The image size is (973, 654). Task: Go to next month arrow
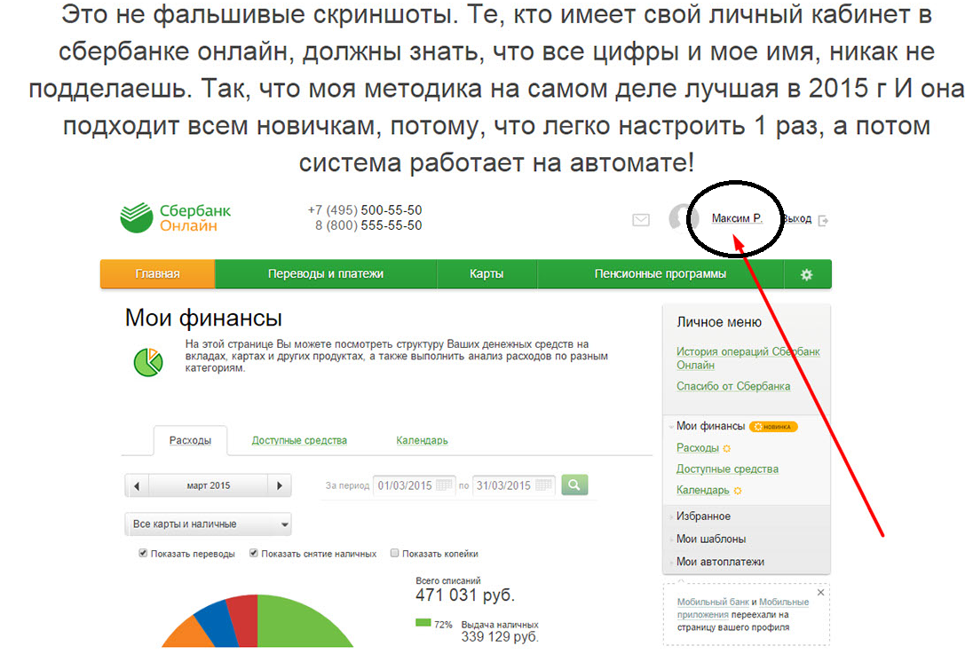[280, 486]
